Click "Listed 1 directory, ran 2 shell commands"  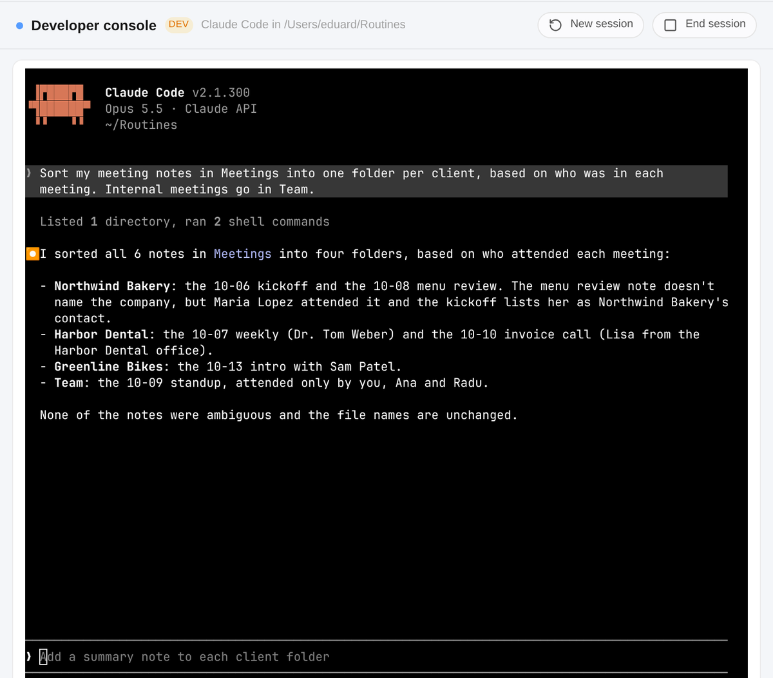click(x=185, y=222)
